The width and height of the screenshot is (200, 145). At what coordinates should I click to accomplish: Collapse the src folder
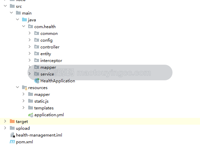pyautogui.click(x=5, y=6)
